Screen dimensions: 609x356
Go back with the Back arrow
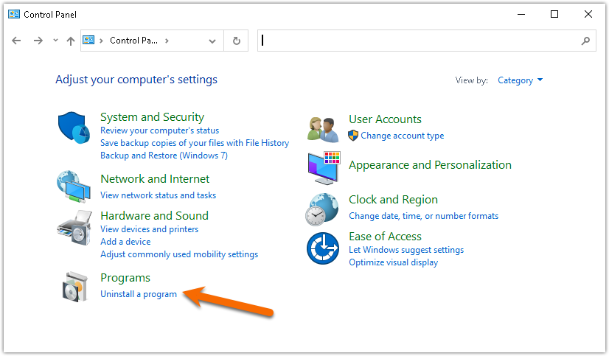point(16,41)
